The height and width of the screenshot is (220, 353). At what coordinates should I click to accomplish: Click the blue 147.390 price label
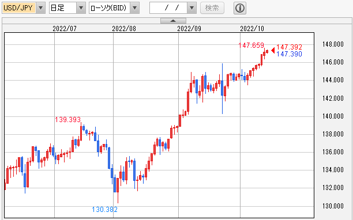(289, 54)
